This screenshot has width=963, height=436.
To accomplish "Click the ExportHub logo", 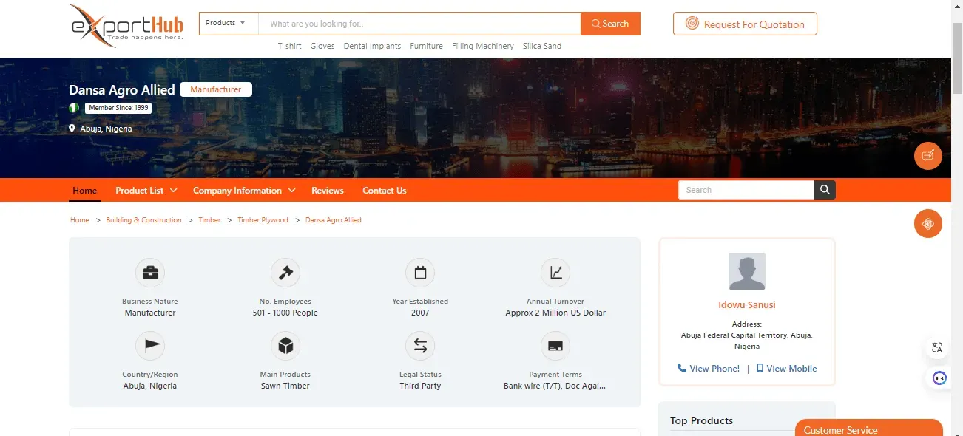I will pyautogui.click(x=126, y=25).
